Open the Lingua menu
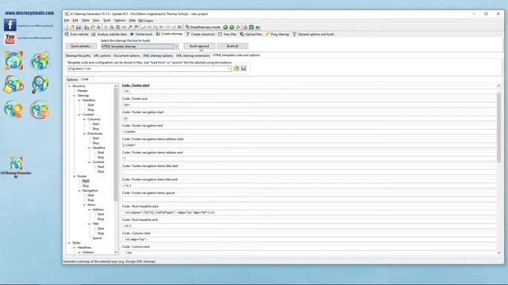 click(x=146, y=21)
